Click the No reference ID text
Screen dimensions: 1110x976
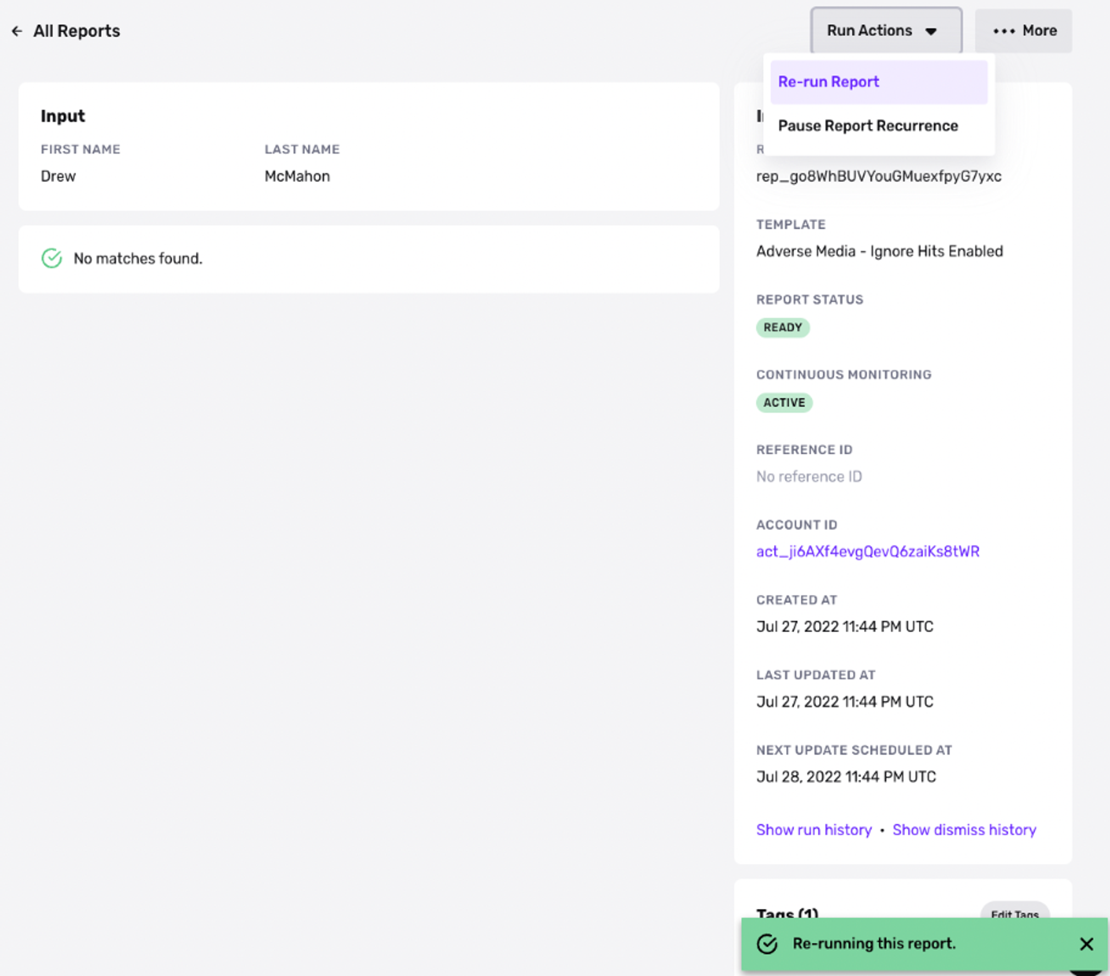pyautogui.click(x=809, y=477)
